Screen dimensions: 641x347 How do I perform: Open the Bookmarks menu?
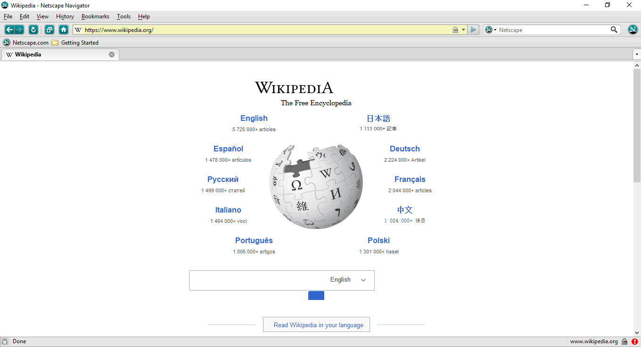point(95,16)
